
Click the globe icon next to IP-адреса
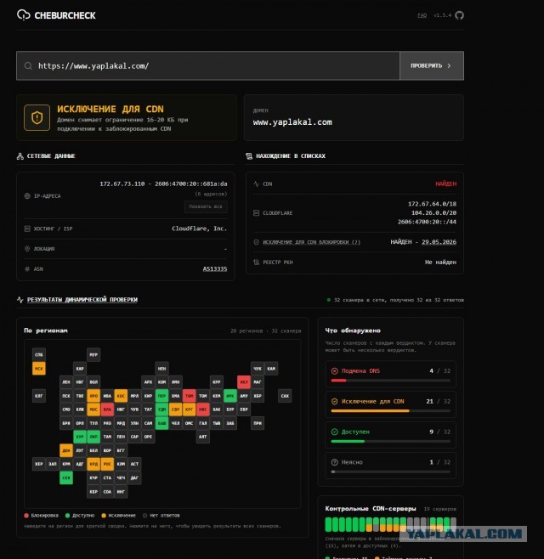coord(27,195)
